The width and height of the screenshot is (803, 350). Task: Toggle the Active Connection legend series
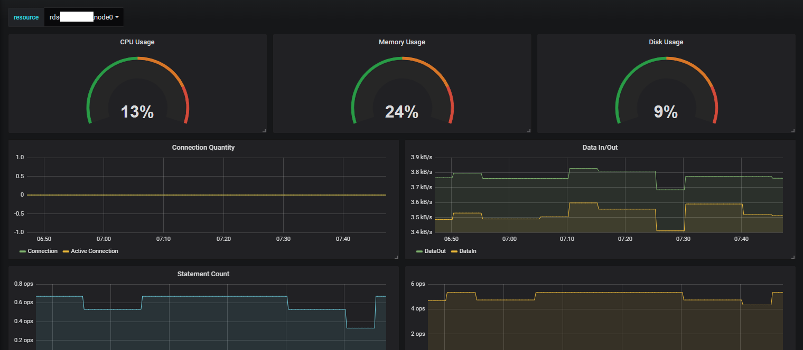95,251
